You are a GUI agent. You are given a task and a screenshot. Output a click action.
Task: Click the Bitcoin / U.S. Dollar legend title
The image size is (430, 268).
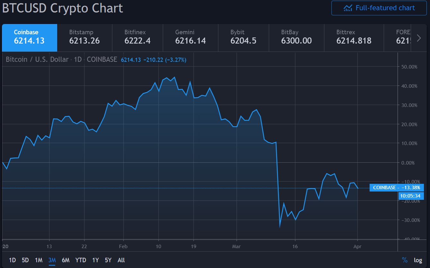pos(37,60)
